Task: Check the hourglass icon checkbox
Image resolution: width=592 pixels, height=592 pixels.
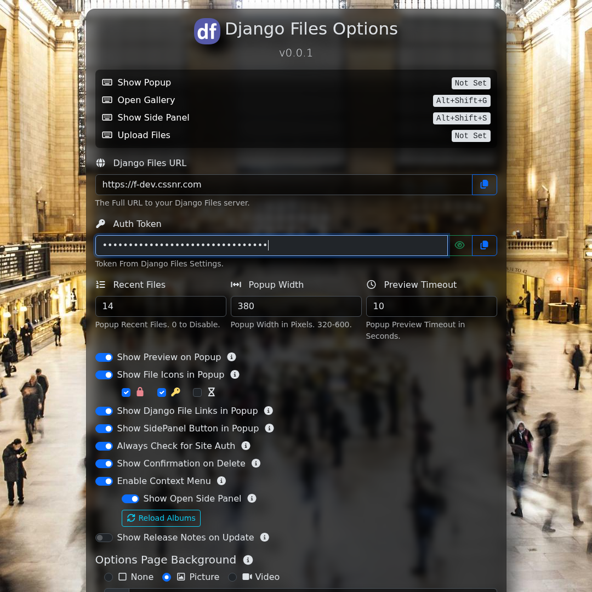Action: point(197,392)
